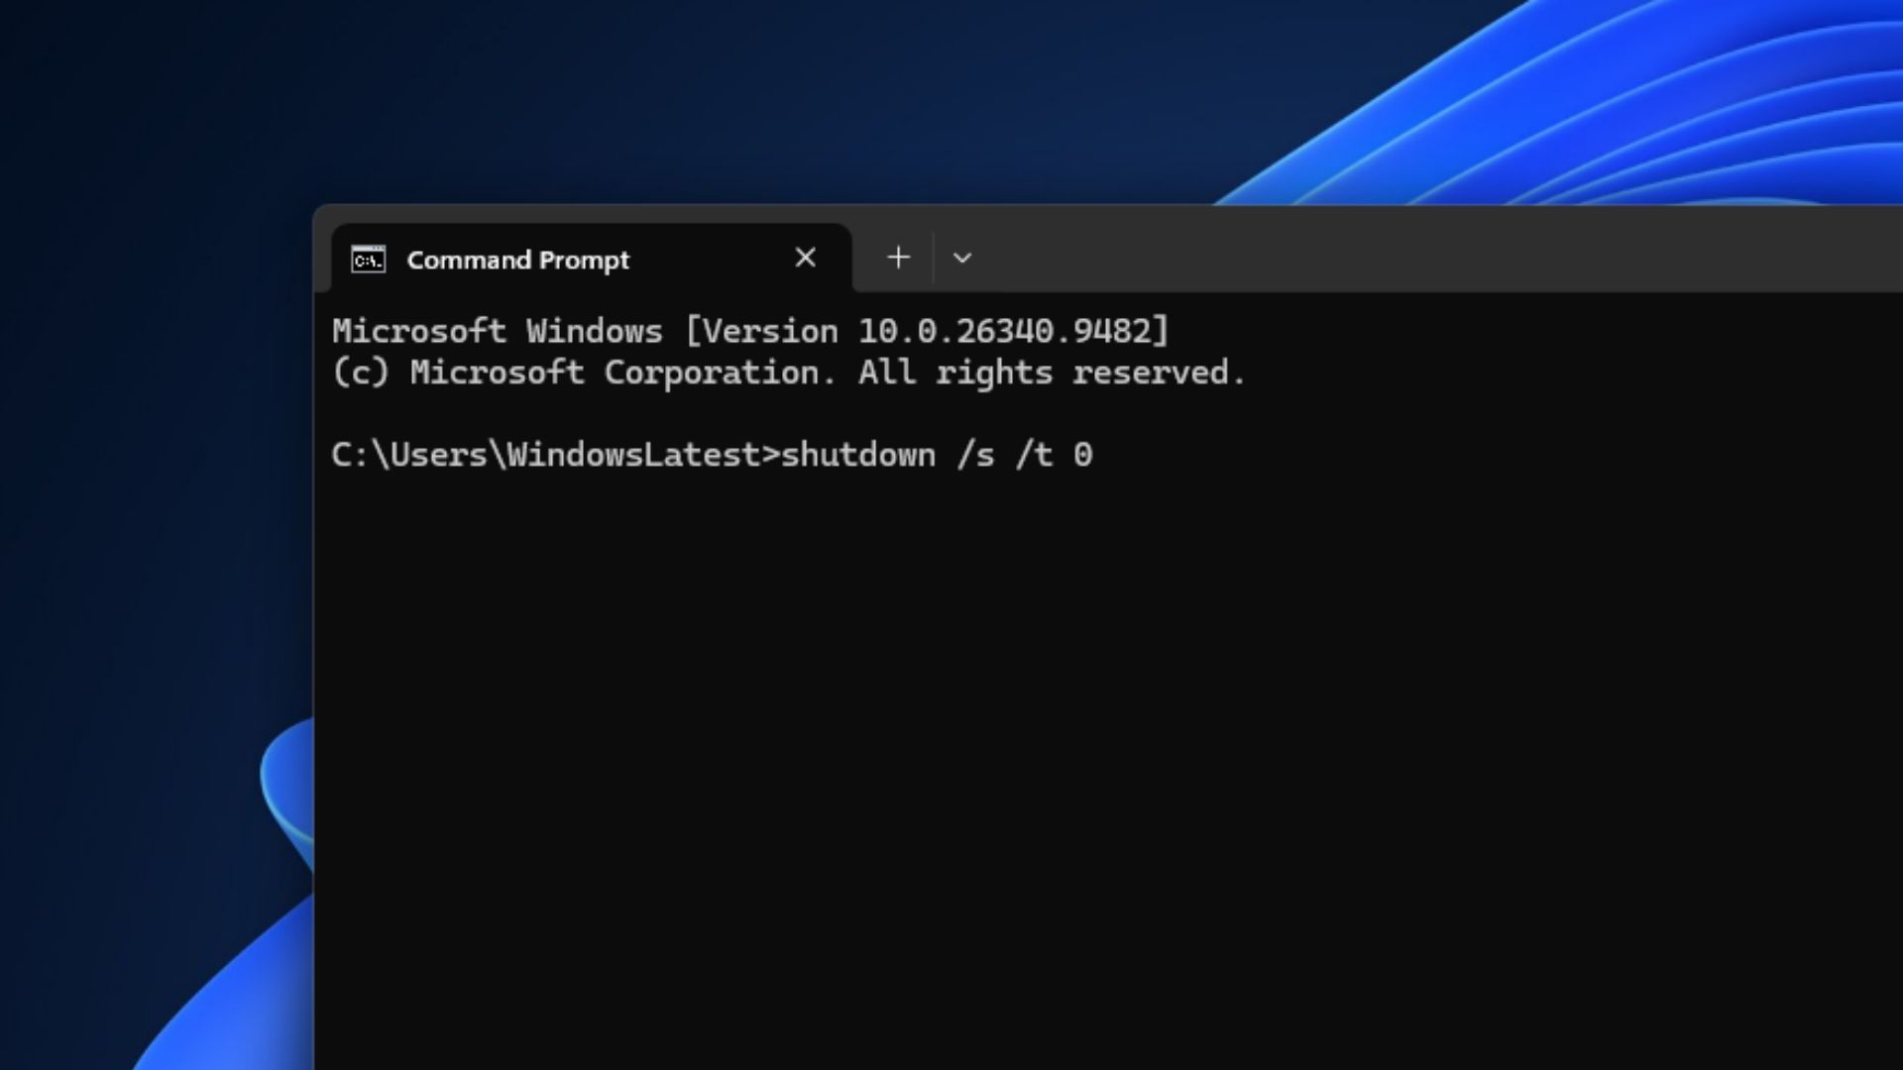
Task: Open a new terminal tab
Action: tap(898, 258)
